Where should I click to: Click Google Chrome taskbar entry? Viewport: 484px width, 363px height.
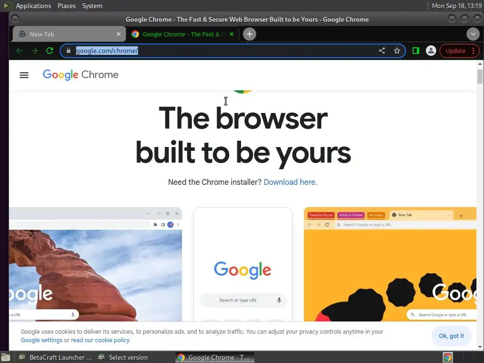point(215,357)
